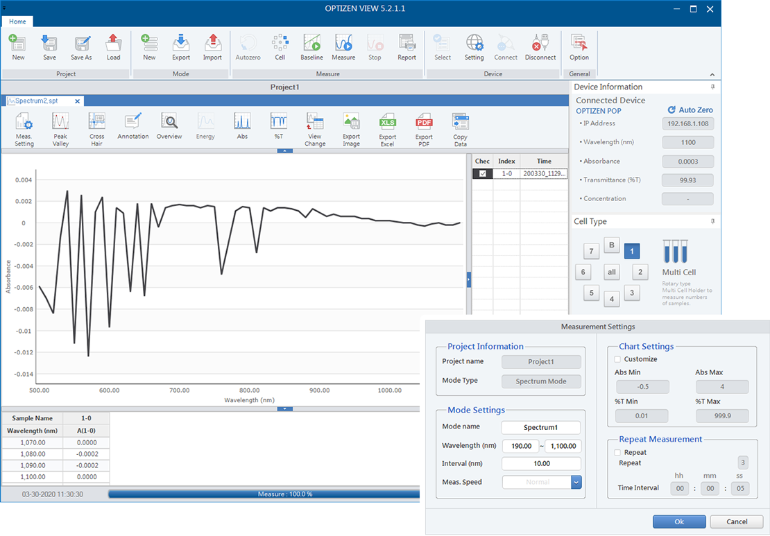Select cell position 5
The image size is (770, 536).
tap(591, 293)
